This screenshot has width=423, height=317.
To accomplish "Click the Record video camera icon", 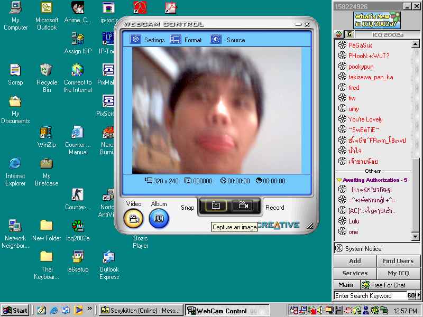I will point(244,206).
